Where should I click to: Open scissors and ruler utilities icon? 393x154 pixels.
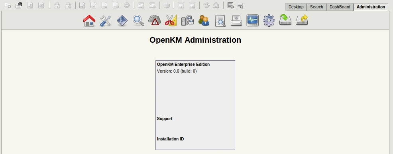pos(171,21)
